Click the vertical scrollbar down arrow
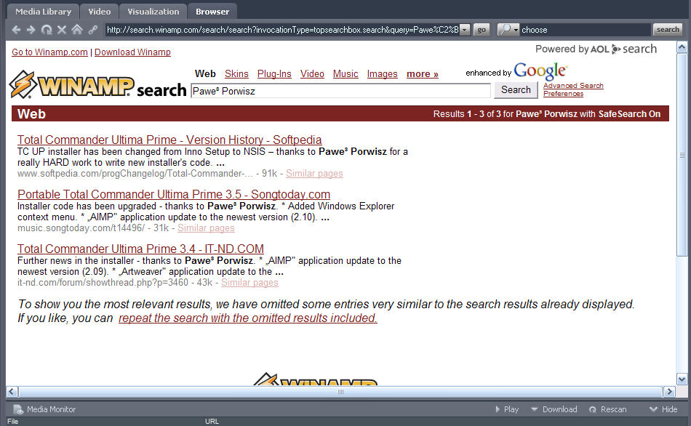Screen dimensions: 691x426 pos(682,379)
